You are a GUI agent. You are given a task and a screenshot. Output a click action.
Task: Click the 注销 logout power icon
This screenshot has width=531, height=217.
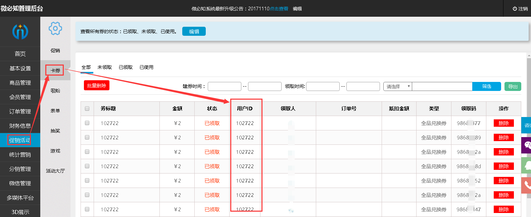click(x=515, y=9)
